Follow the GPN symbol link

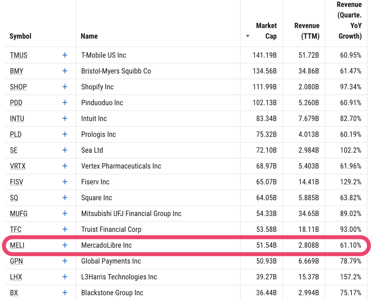tap(16, 261)
